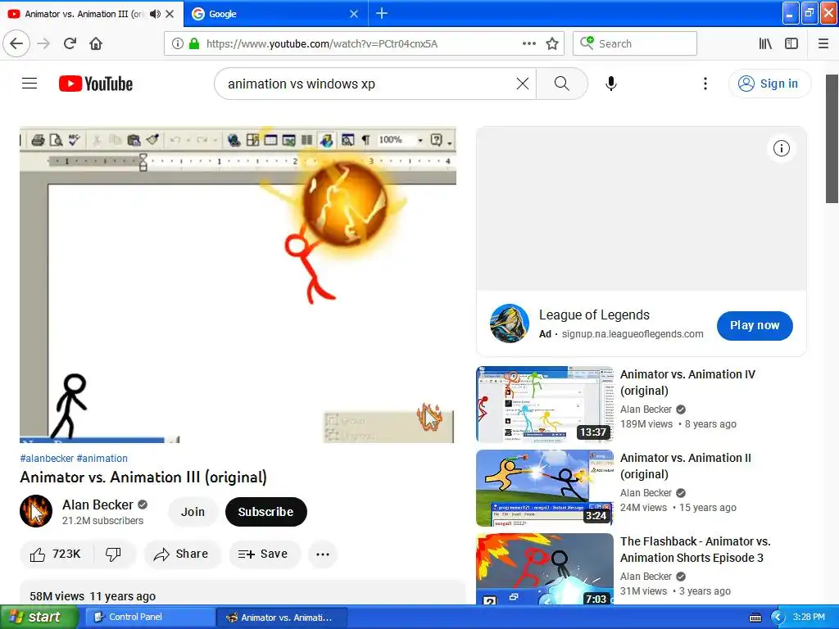Open the browser home page
The width and height of the screenshot is (839, 629).
pyautogui.click(x=96, y=43)
